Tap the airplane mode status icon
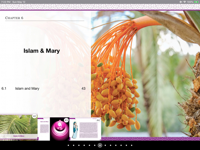The image size is (200, 150). coord(181,2)
